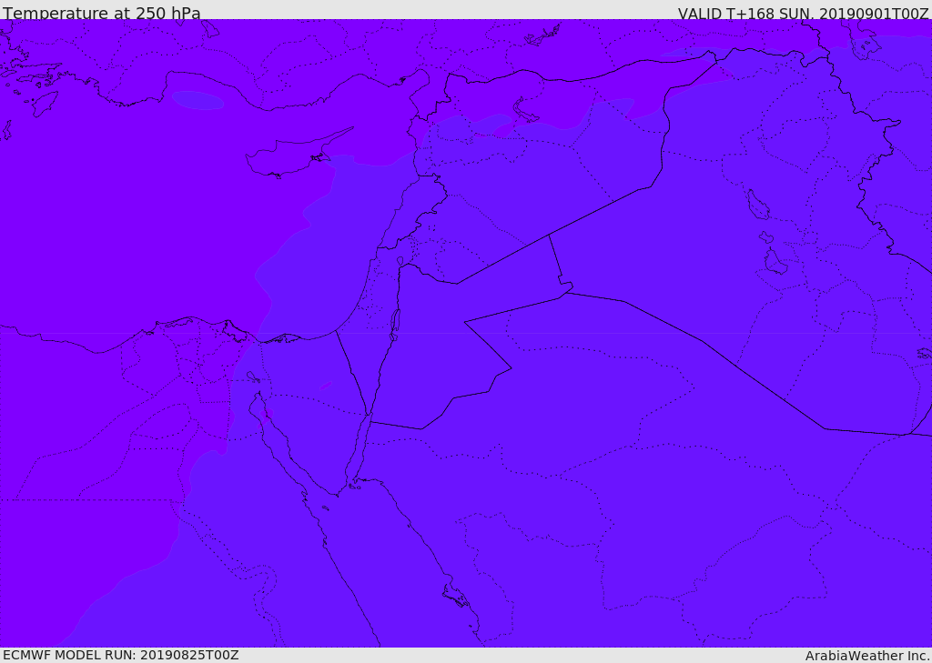
Task: Click the Red Sea coast islands near Saudi Arabia
Action: click(x=455, y=598)
